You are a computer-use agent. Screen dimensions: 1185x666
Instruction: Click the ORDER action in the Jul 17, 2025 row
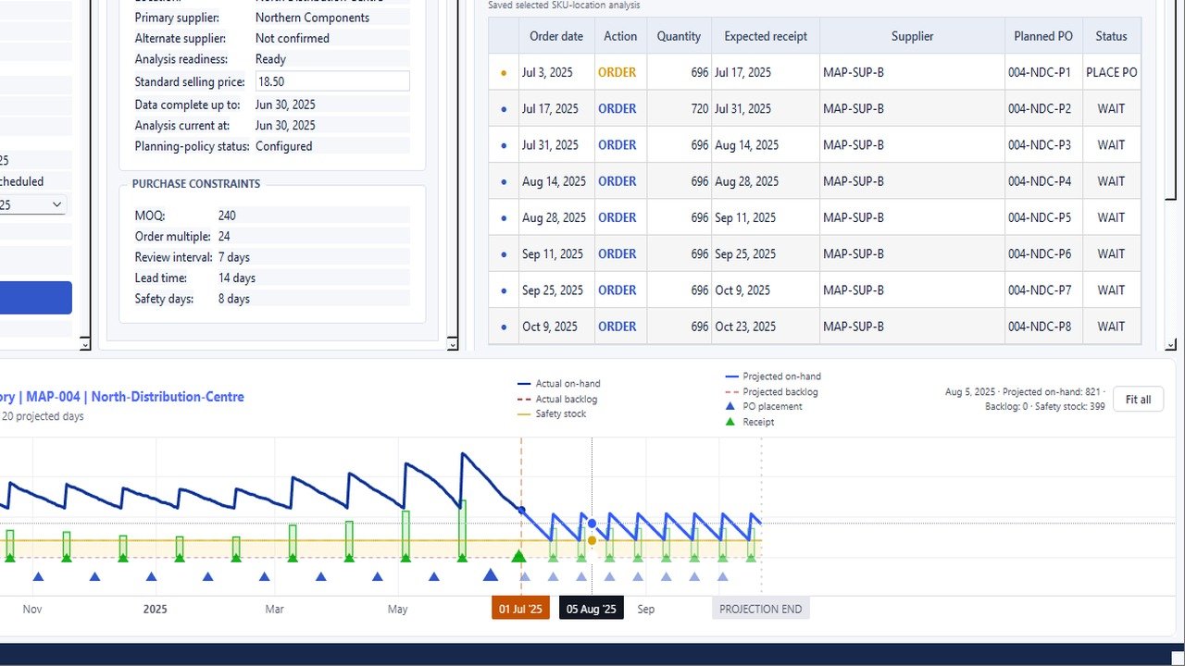617,109
